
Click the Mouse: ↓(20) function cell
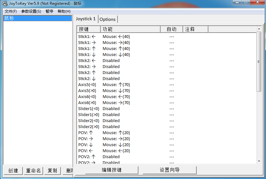click(116, 145)
